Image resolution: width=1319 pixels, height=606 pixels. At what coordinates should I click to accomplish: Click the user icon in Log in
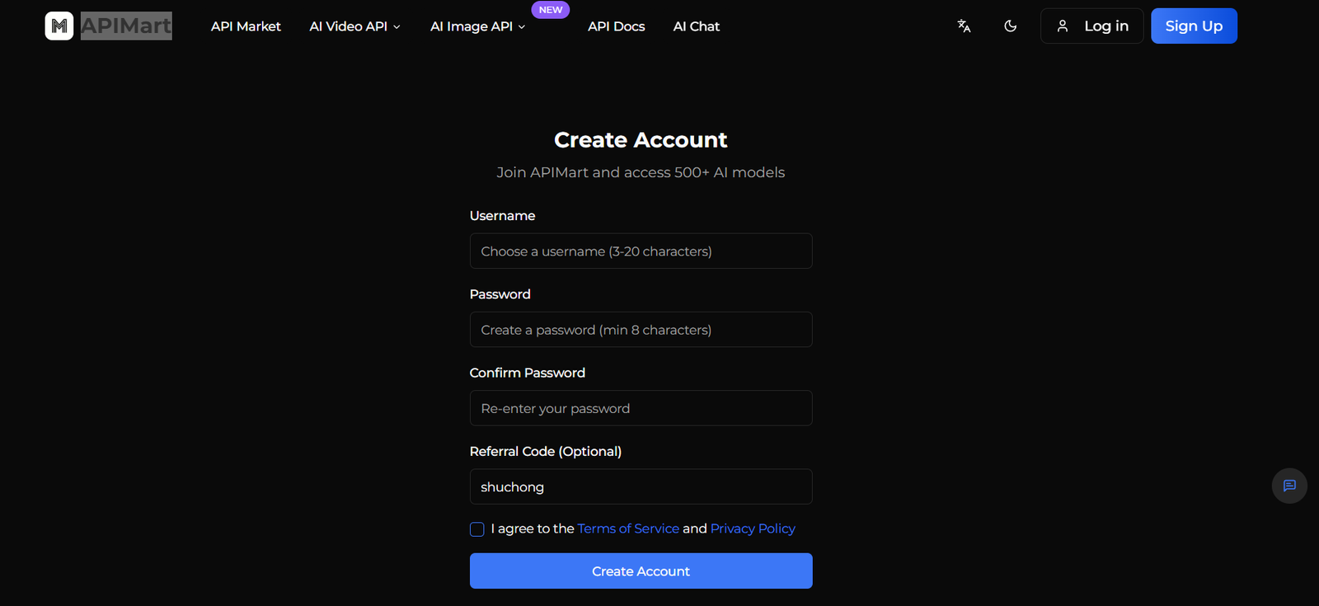click(1063, 26)
